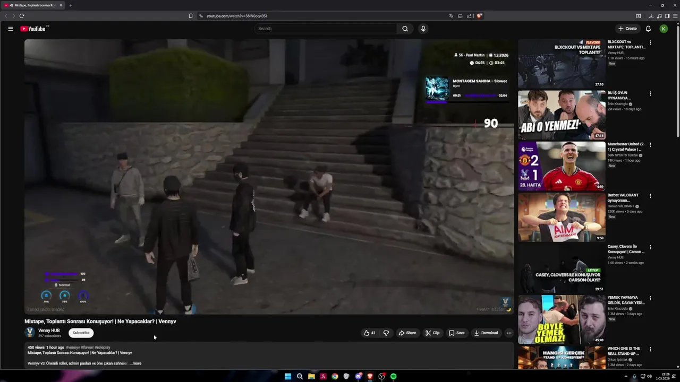
Task: Open options menu for YEMEK YAPMAYA GELDİK video
Action: (x=650, y=298)
